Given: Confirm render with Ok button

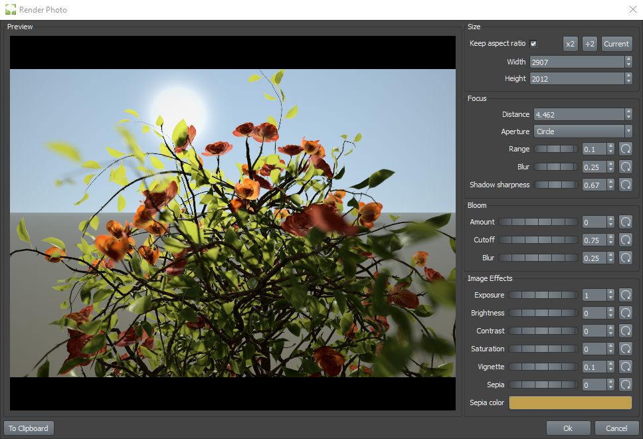Looking at the screenshot, I should pos(568,428).
